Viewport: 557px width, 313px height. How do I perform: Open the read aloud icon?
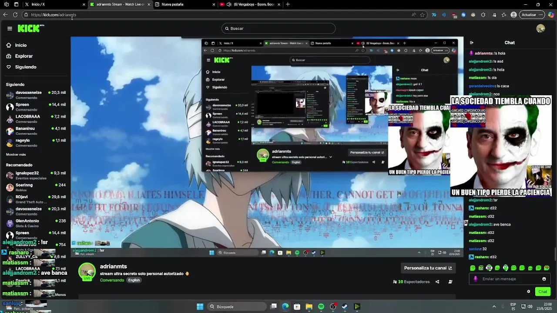tap(413, 15)
